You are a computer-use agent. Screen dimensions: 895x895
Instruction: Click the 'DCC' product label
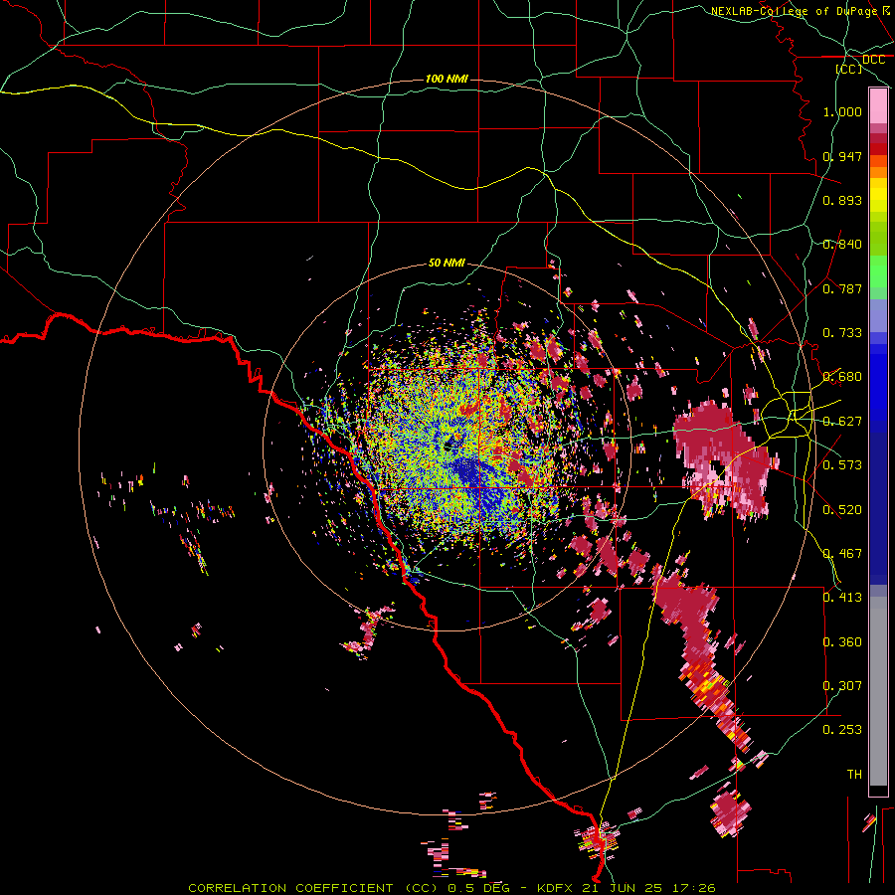pyautogui.click(x=874, y=60)
